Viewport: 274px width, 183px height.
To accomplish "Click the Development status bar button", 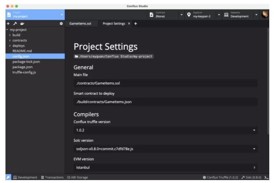I will tap(25, 178).
